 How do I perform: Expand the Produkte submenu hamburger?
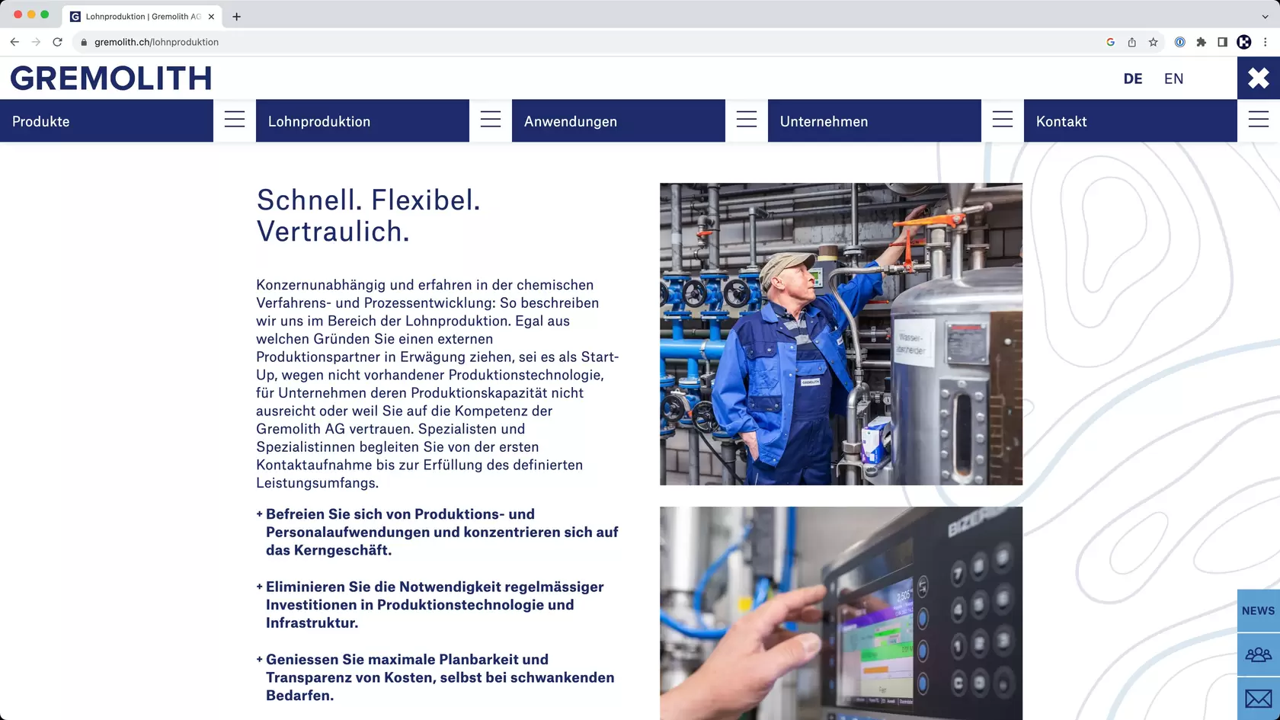[235, 120]
